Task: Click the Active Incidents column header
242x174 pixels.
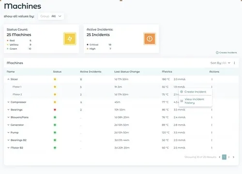Action: click(91, 72)
